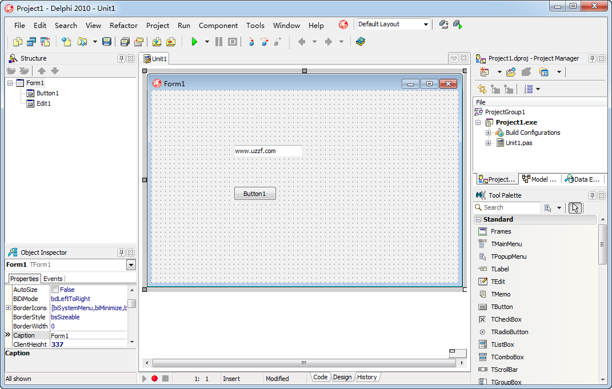Image resolution: width=612 pixels, height=389 pixels.
Task: Click Remove File from Project icon
Action: (170, 42)
